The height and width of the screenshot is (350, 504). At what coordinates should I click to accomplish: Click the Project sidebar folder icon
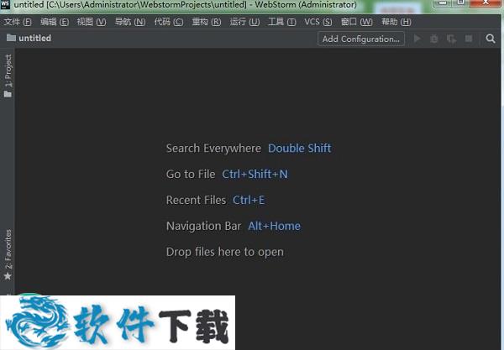point(8,94)
